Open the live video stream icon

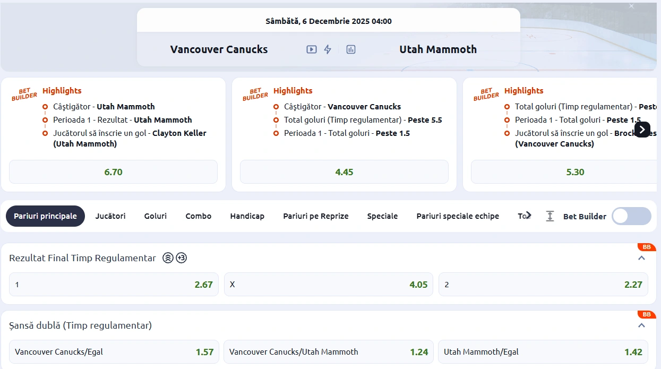pyautogui.click(x=312, y=49)
